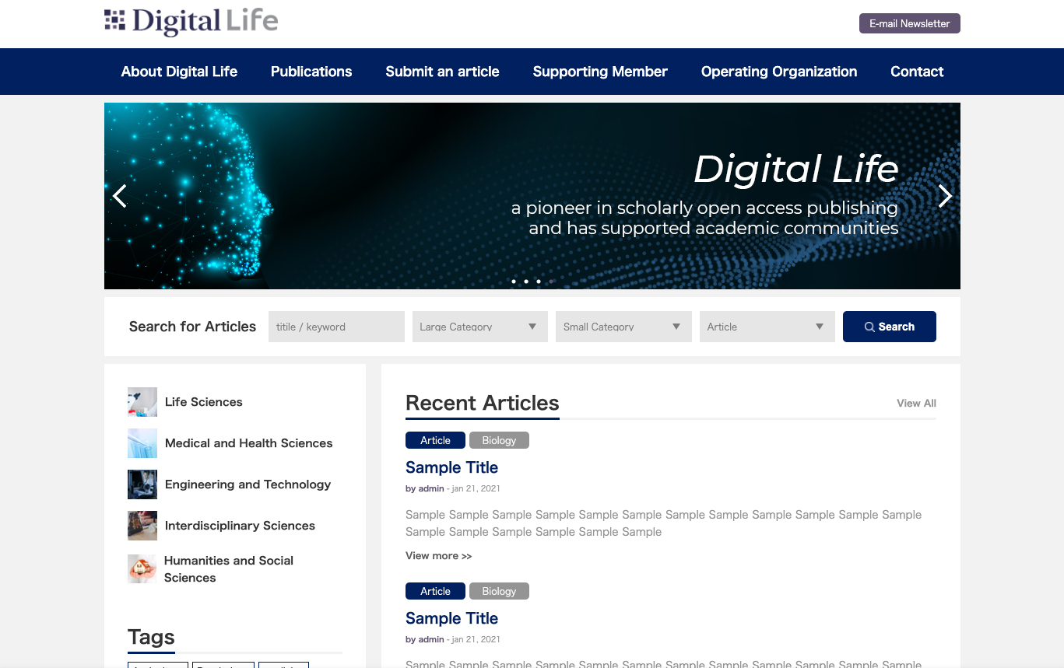Open the Submit an article menu item

(442, 72)
